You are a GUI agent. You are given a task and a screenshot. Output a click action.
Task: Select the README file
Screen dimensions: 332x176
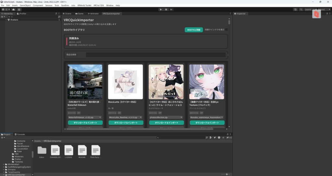(x=82, y=152)
